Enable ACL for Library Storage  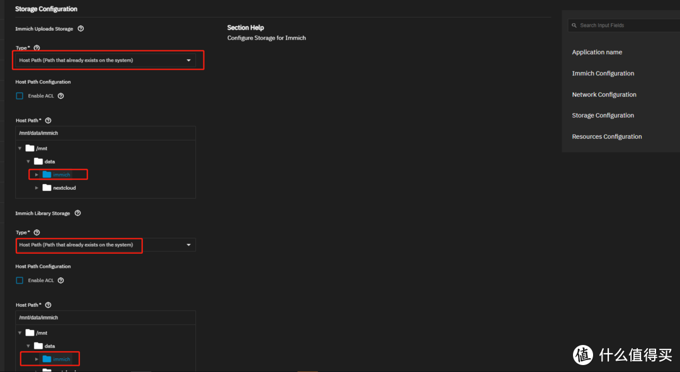point(20,281)
